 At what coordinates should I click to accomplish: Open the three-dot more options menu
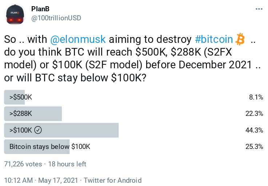258,9
